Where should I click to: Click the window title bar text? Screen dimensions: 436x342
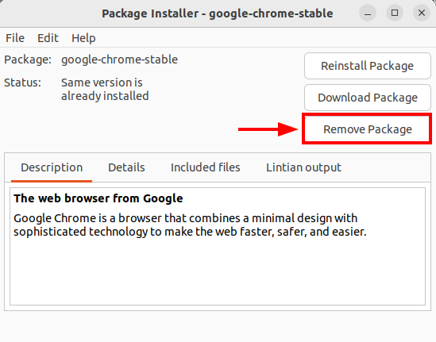pyautogui.click(x=217, y=13)
